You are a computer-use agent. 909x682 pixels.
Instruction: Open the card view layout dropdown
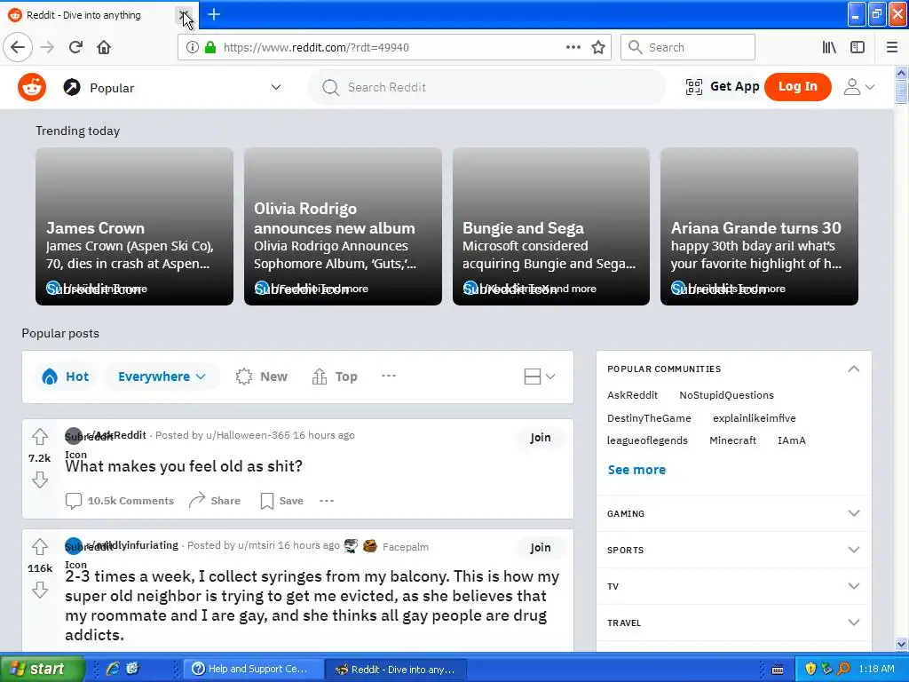tap(540, 377)
